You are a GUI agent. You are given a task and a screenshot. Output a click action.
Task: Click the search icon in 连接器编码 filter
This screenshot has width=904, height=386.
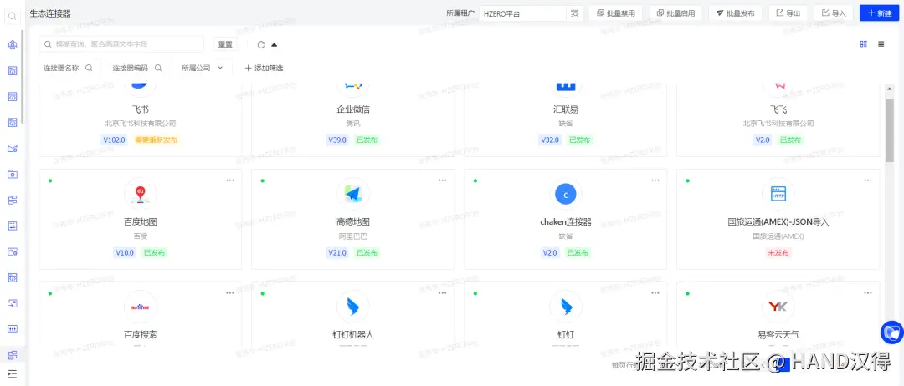(x=157, y=68)
